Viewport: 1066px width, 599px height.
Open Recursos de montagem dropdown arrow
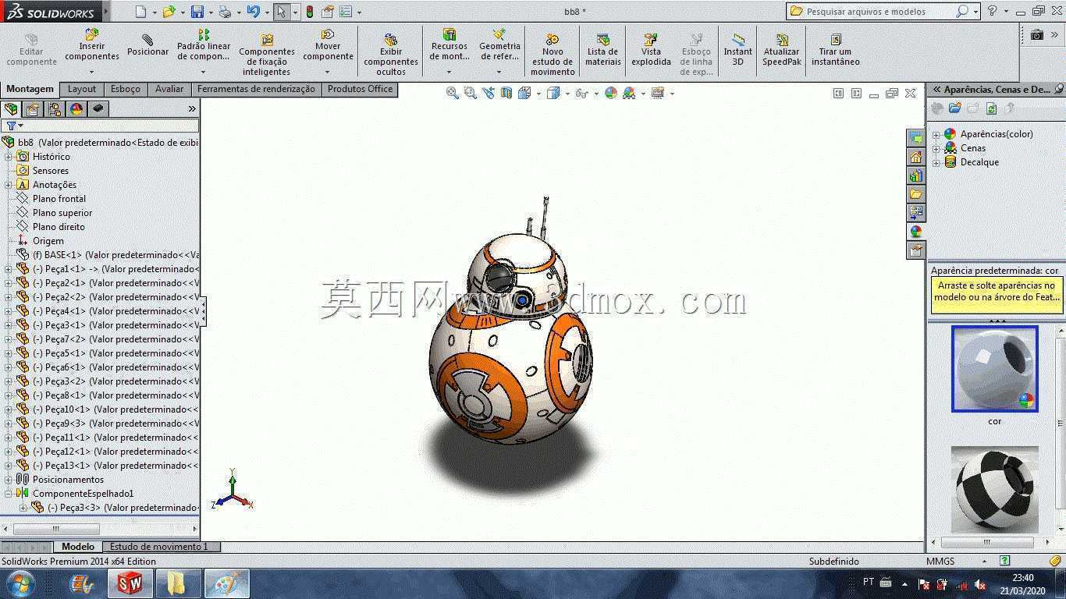pyautogui.click(x=449, y=72)
